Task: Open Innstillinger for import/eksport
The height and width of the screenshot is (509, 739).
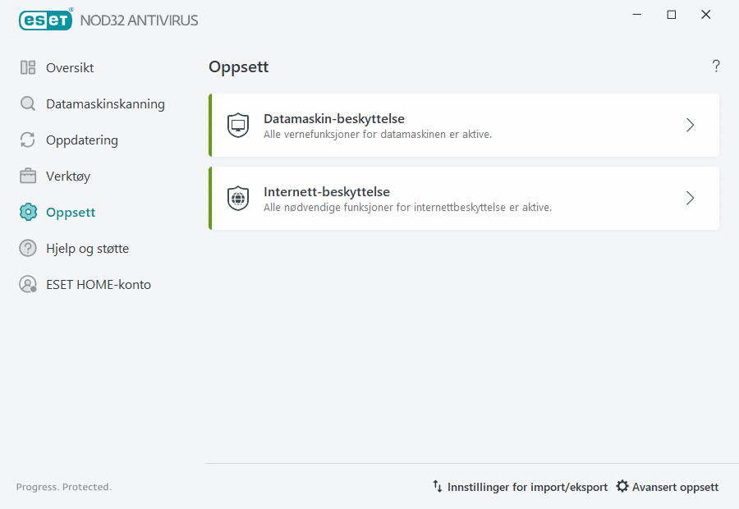Action: click(x=526, y=486)
